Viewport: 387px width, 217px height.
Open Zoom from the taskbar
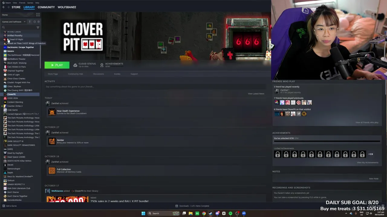point(244,213)
